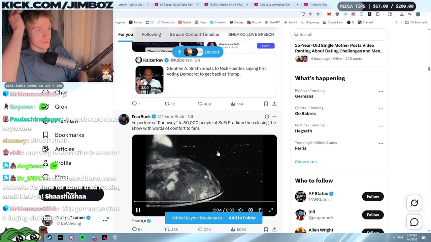Bookmark the KaizerRev post
Viewport: 431px width, 242px height.
[266, 104]
